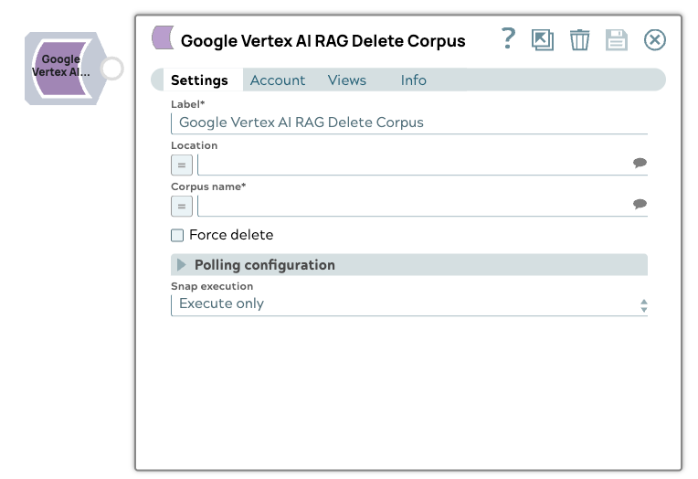
Task: Click into the Corpus name input field
Action: [413, 206]
